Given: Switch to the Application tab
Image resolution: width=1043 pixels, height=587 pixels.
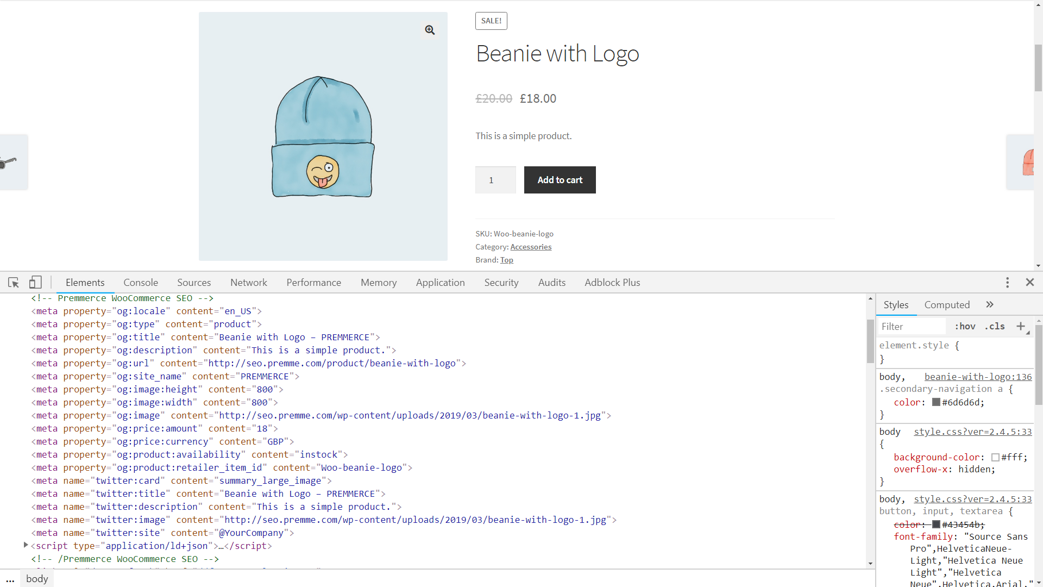Looking at the screenshot, I should (441, 283).
